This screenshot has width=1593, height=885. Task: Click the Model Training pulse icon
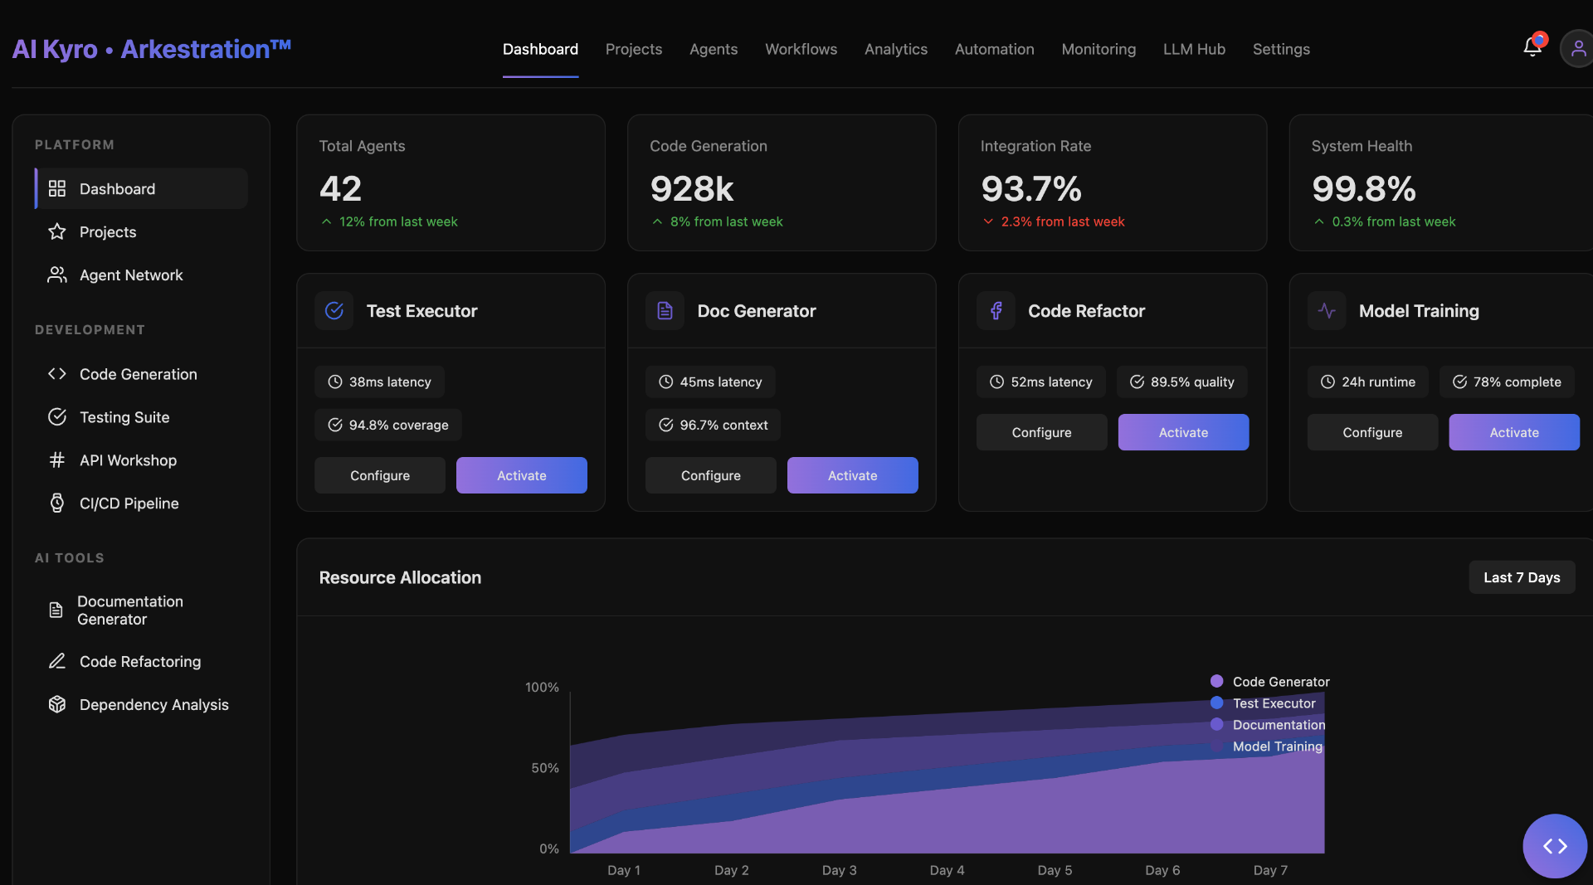1327,311
